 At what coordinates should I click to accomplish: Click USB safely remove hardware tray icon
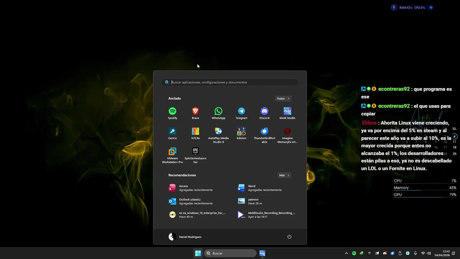click(400, 253)
